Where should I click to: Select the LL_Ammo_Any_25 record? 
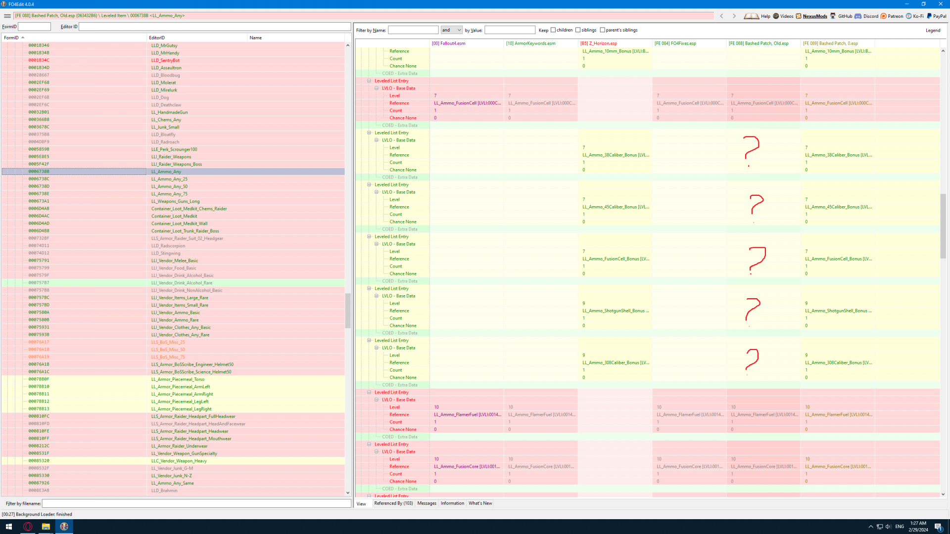[169, 179]
